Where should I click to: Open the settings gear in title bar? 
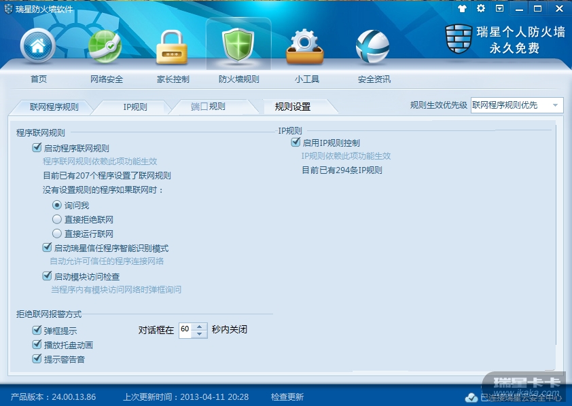click(481, 8)
